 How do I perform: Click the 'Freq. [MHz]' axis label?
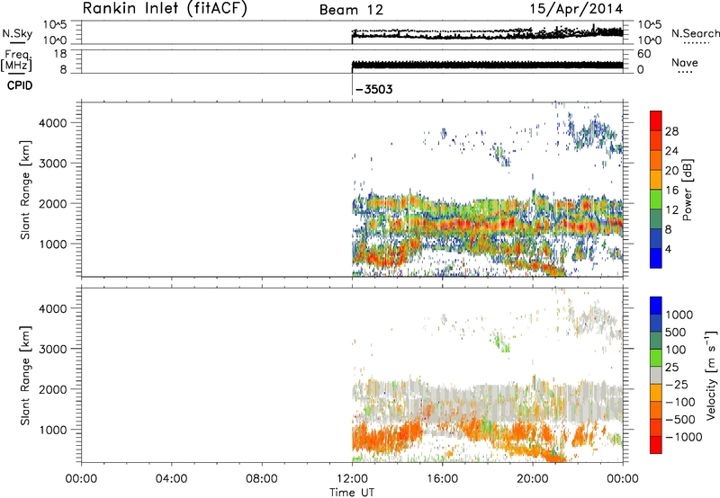pos(17,61)
